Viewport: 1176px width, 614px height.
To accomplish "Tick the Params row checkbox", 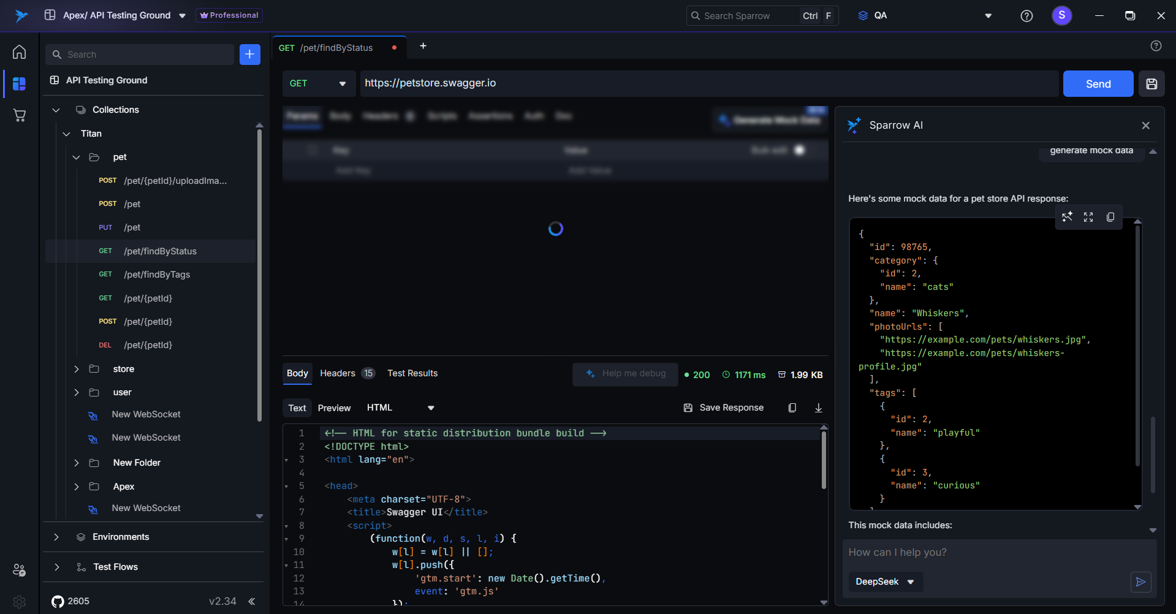I will (313, 150).
